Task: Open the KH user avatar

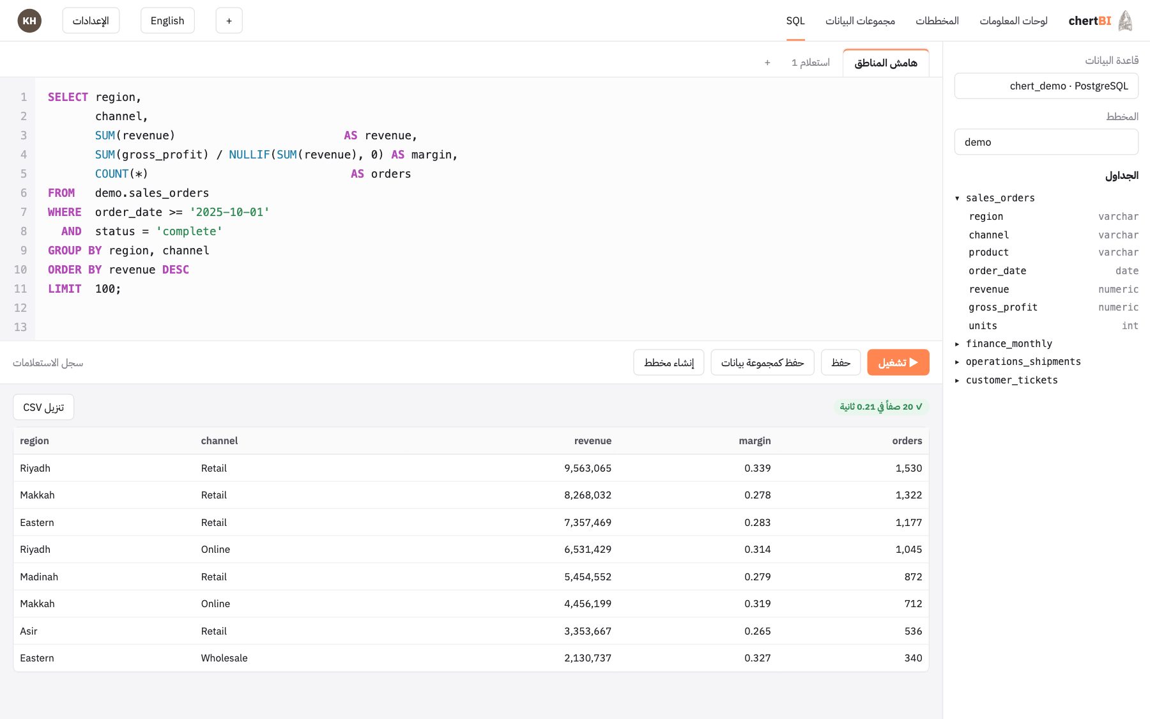Action: click(29, 20)
